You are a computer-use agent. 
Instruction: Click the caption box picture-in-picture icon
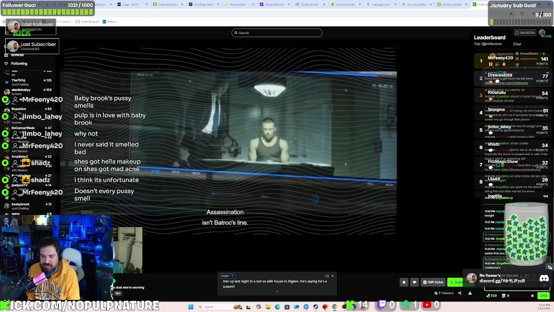point(327,276)
